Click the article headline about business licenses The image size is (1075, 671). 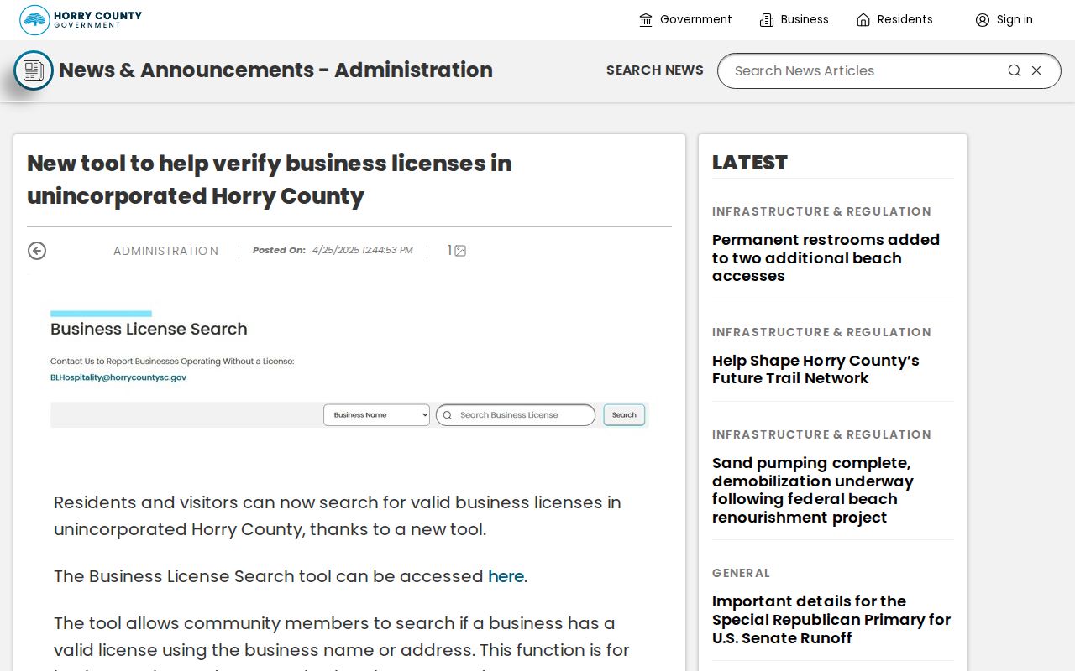tap(270, 179)
